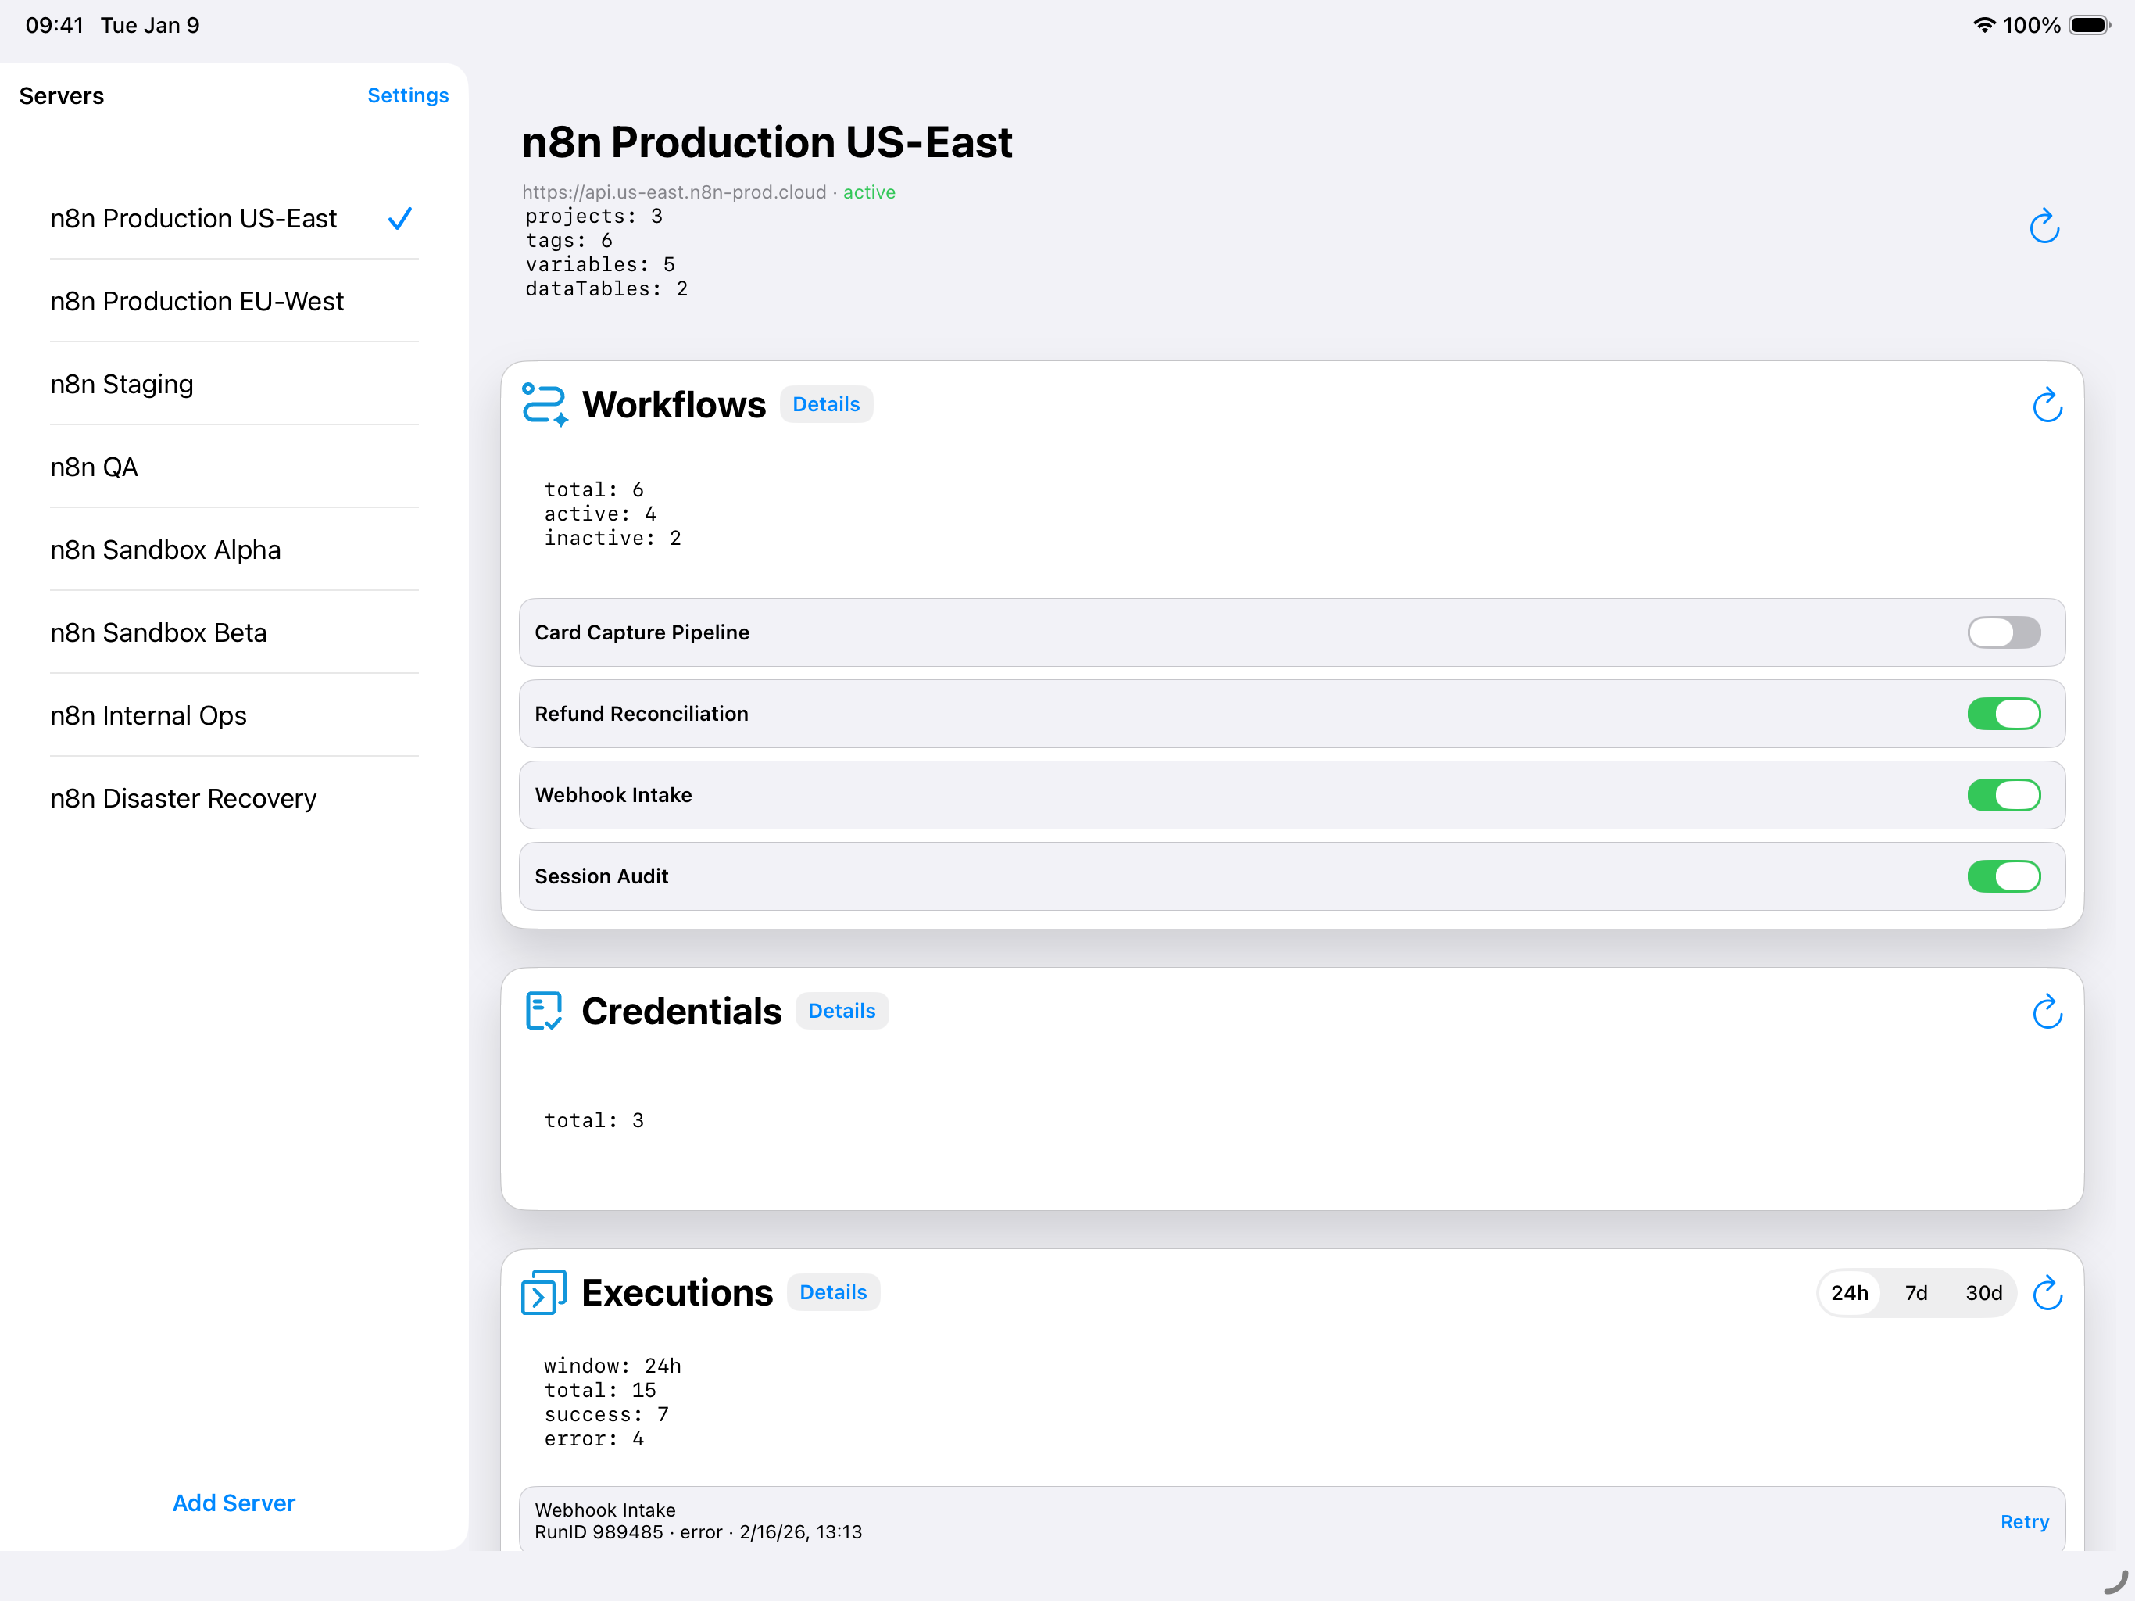This screenshot has height=1601, width=2135.
Task: Refresh the Workflows card
Action: coord(2046,406)
